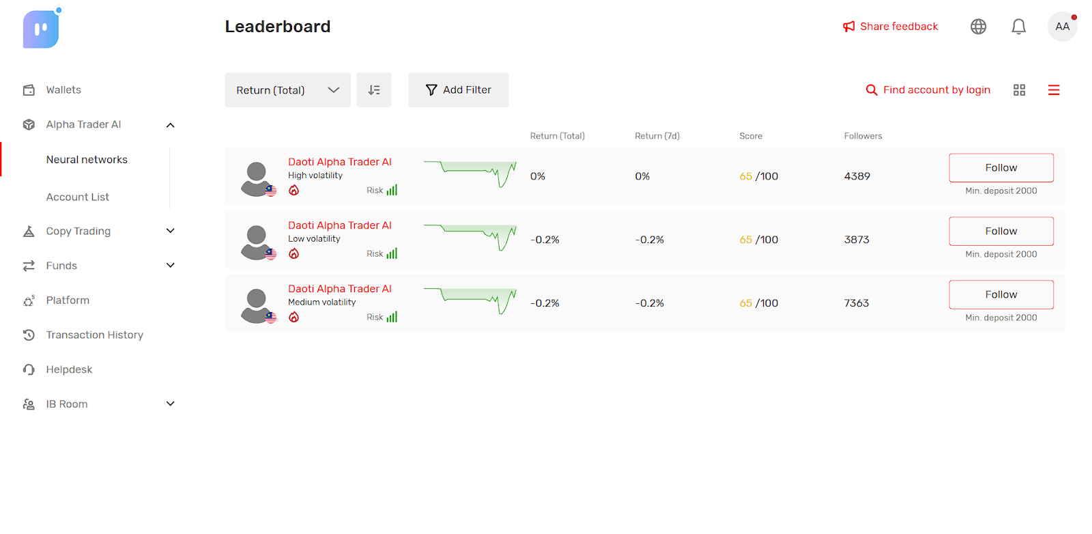Image resolution: width=1092 pixels, height=534 pixels.
Task: Click Add Filter button
Action: pyautogui.click(x=458, y=90)
